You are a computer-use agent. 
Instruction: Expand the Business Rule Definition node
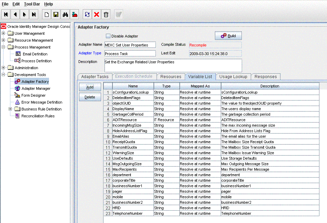click(10, 109)
